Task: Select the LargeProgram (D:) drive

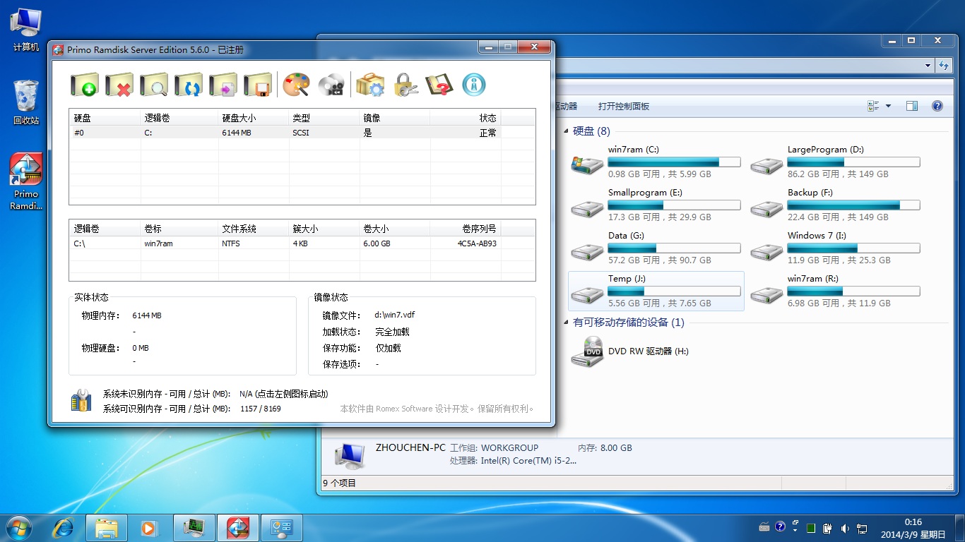Action: [835, 162]
